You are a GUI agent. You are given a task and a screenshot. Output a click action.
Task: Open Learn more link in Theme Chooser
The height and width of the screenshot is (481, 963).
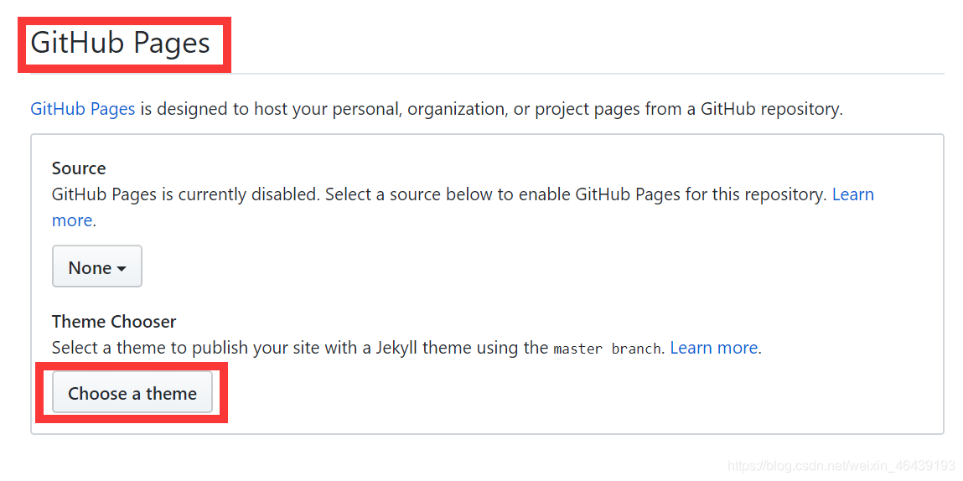click(x=713, y=348)
